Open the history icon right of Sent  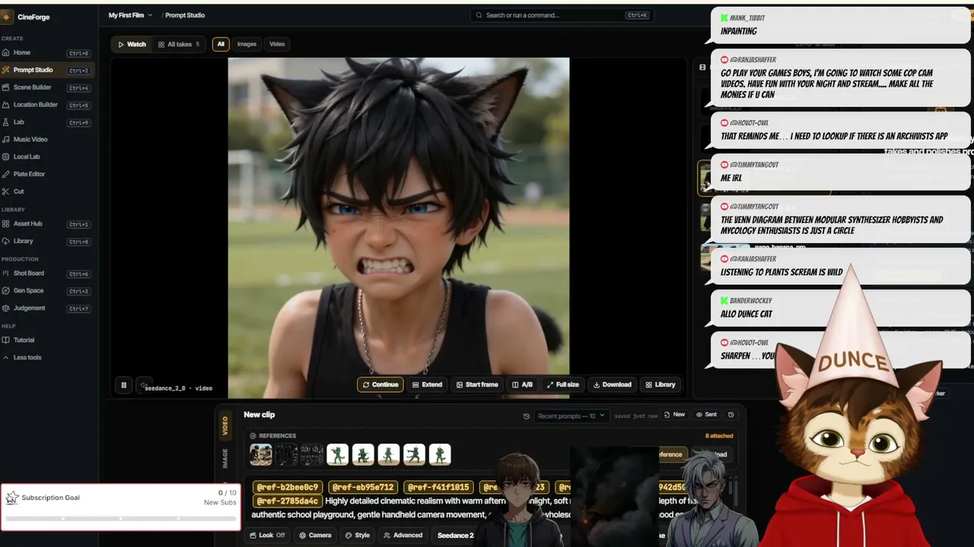[x=731, y=415]
